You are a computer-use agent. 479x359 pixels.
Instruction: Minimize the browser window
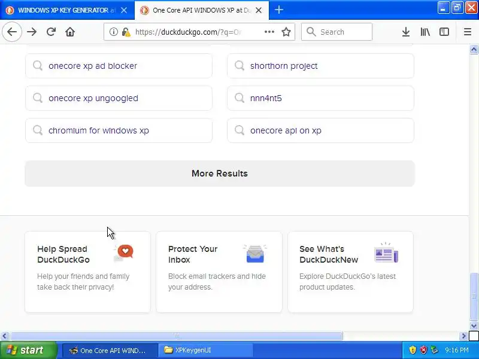tap(444, 8)
